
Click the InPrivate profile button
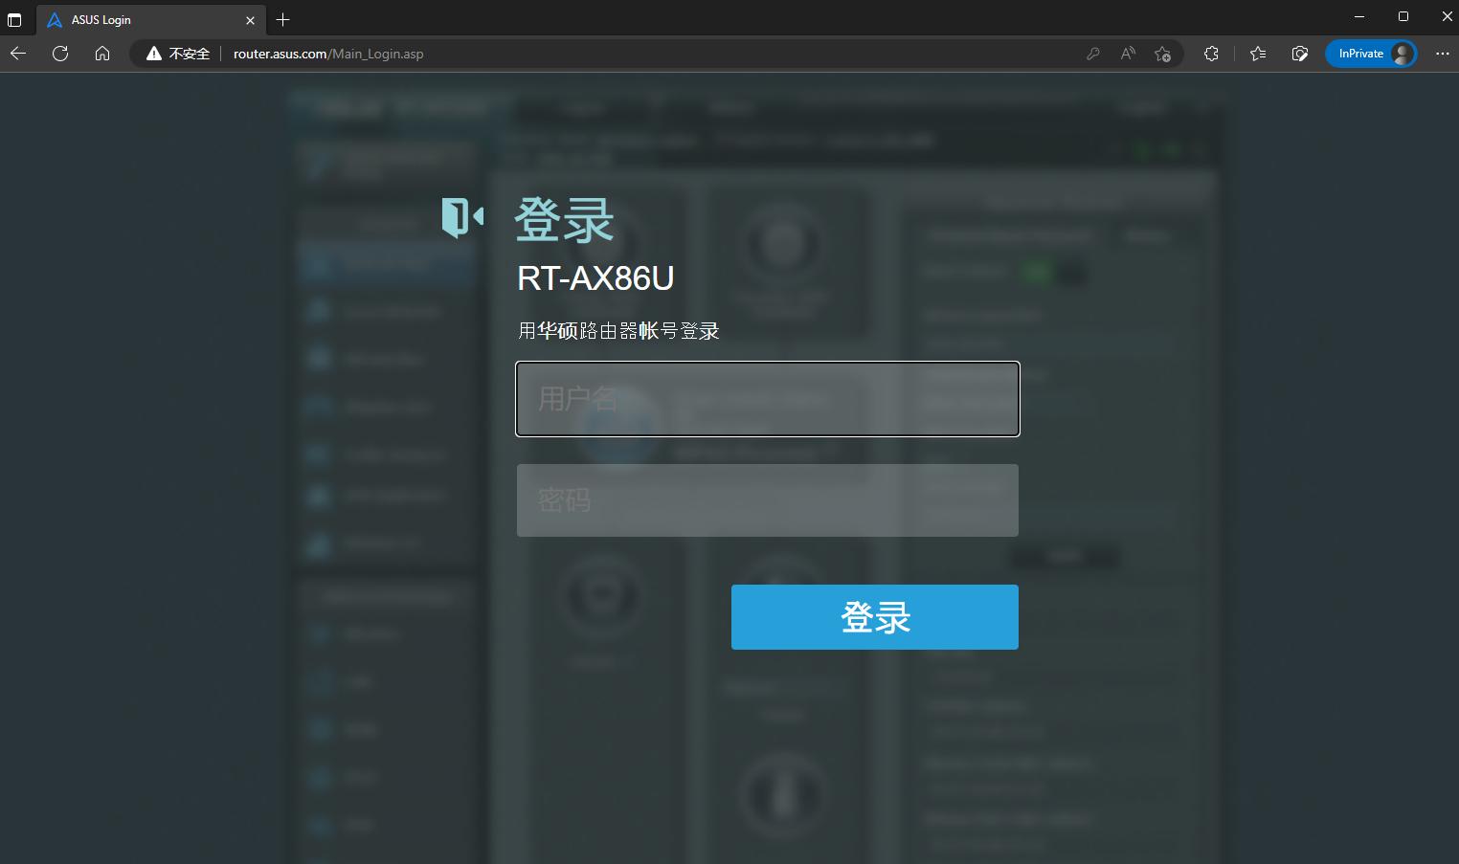(x=1371, y=54)
